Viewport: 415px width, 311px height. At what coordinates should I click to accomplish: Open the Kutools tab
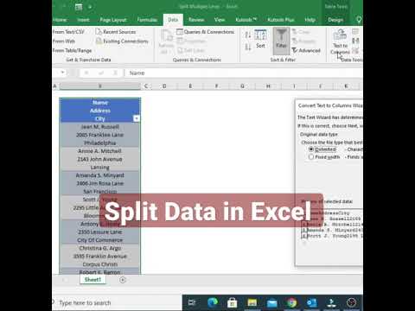pyautogui.click(x=246, y=20)
